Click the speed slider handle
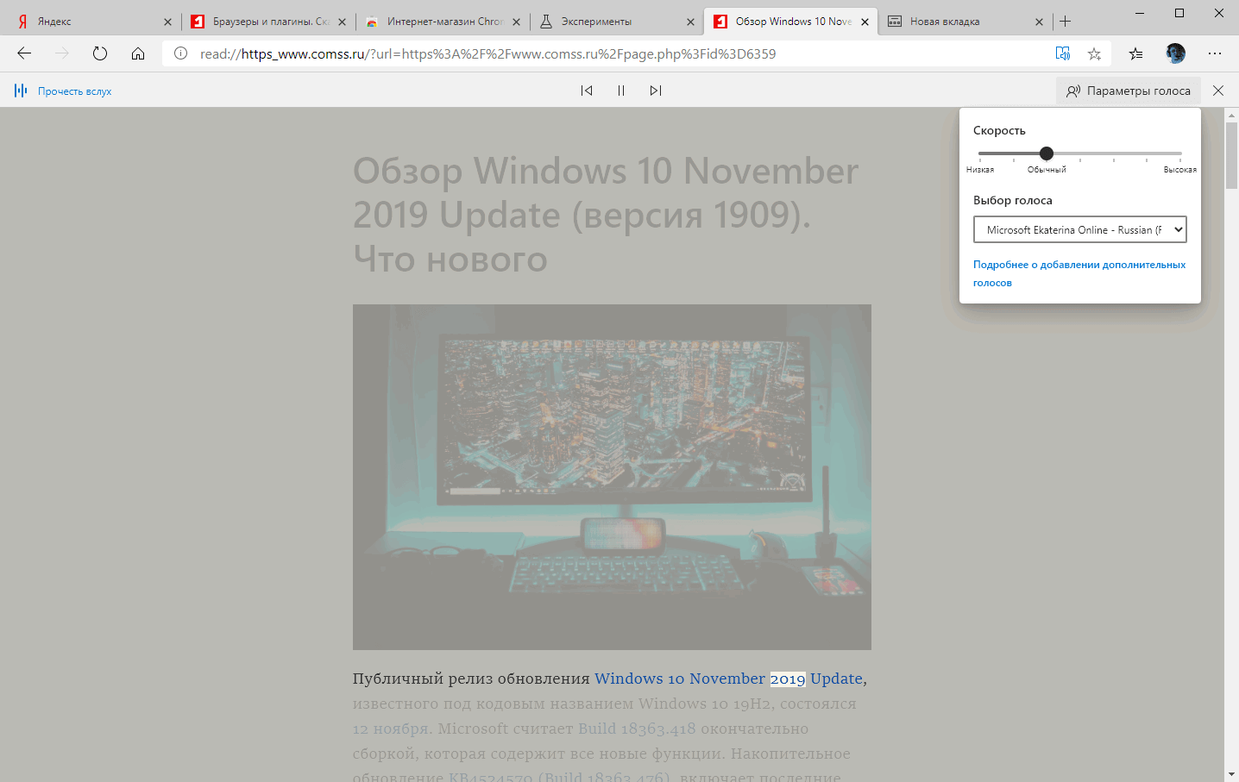Viewport: 1239px width, 782px height. (1047, 153)
